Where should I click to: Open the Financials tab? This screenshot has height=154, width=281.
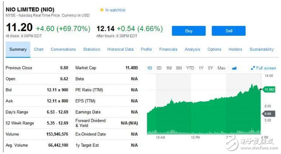[168, 50]
